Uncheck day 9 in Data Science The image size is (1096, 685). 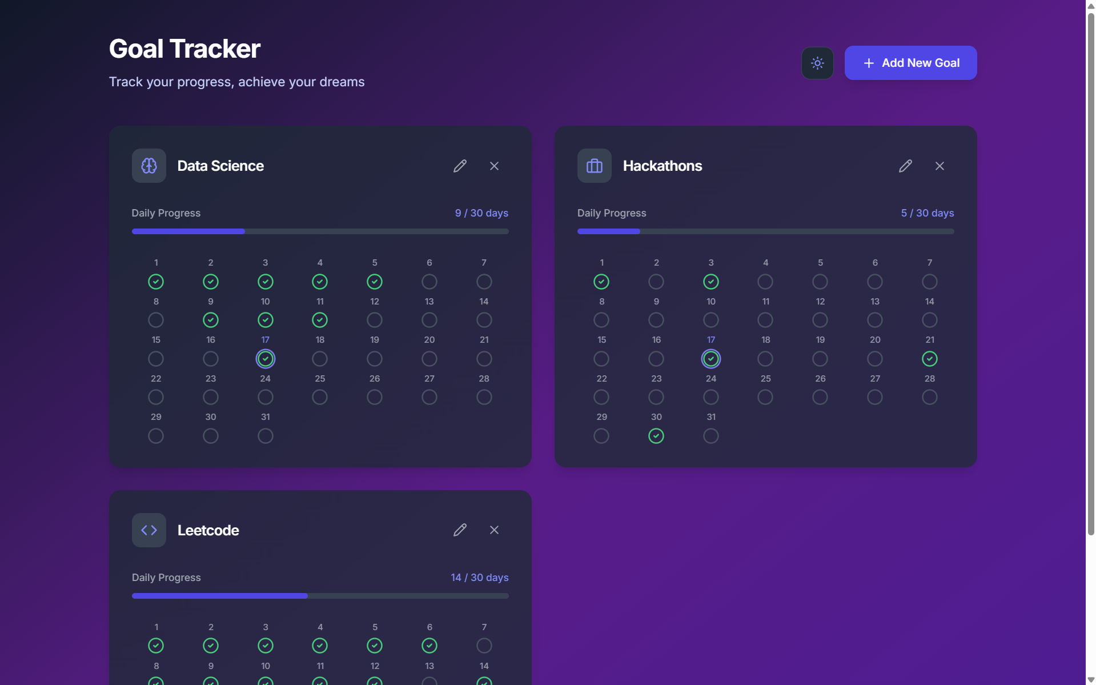click(211, 320)
